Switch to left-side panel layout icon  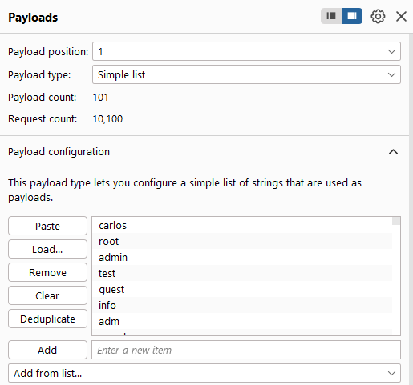[x=331, y=16]
